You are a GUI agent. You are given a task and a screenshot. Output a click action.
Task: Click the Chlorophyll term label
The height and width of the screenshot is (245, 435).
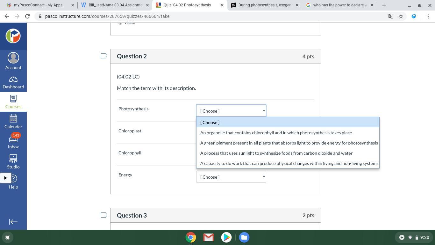tap(130, 153)
